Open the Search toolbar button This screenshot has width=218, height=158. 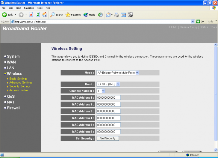[x=57, y=15]
